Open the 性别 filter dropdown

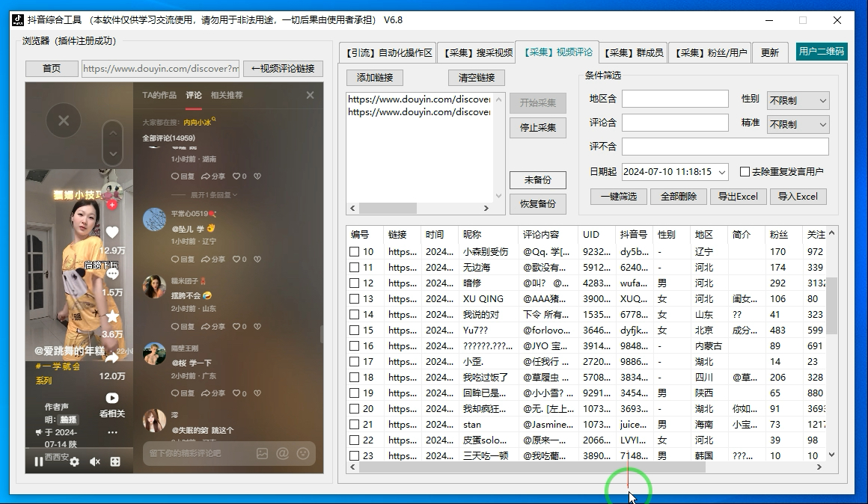coord(798,100)
